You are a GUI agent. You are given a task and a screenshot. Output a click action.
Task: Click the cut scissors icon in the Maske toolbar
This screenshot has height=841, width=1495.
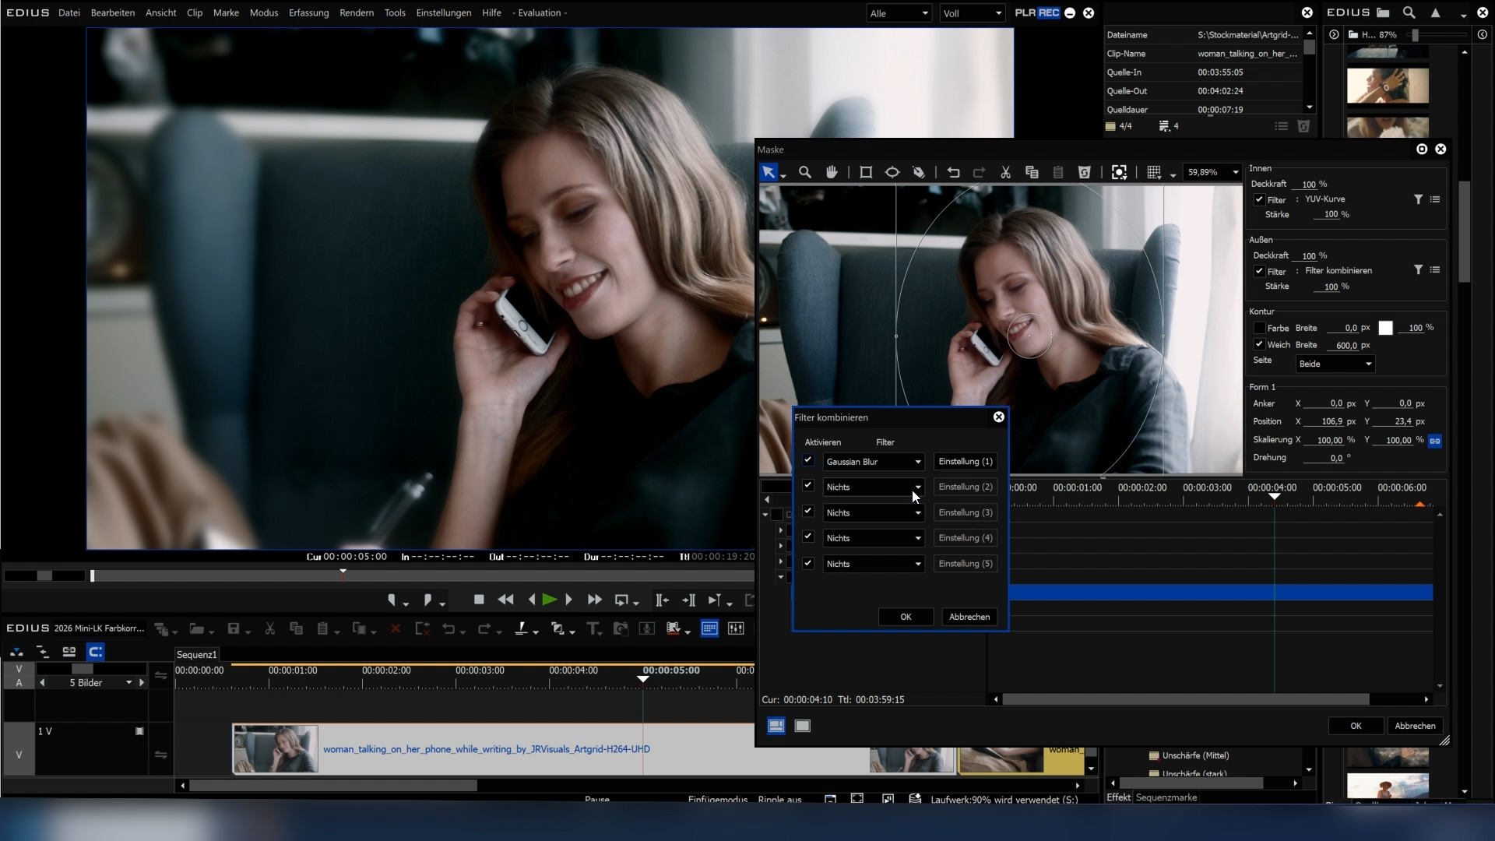pyautogui.click(x=1005, y=172)
